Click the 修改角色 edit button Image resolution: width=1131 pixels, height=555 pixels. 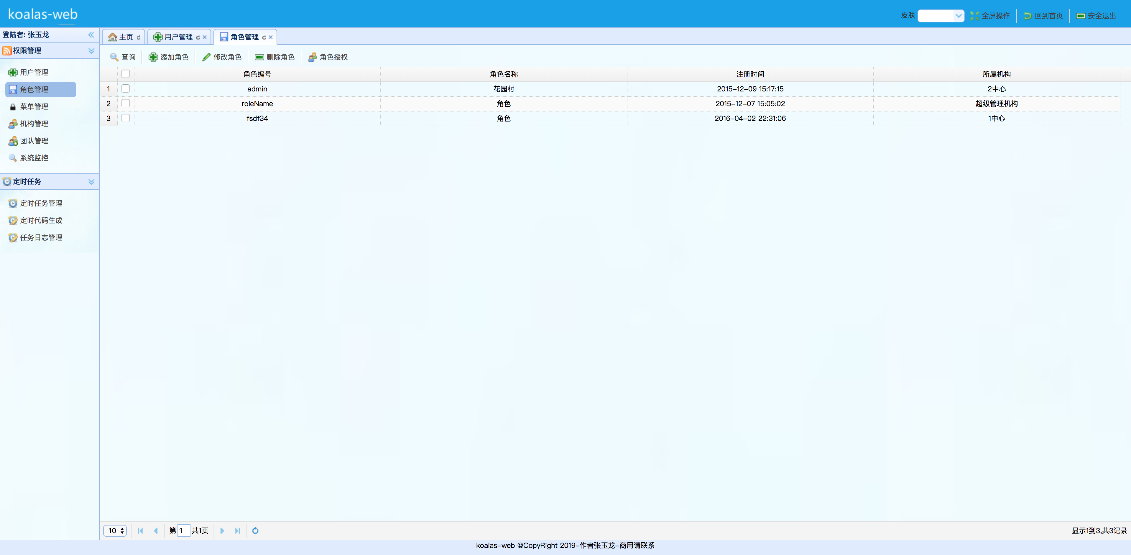point(222,57)
